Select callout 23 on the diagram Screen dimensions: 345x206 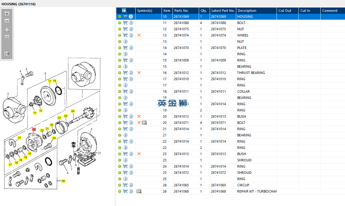[59, 118]
